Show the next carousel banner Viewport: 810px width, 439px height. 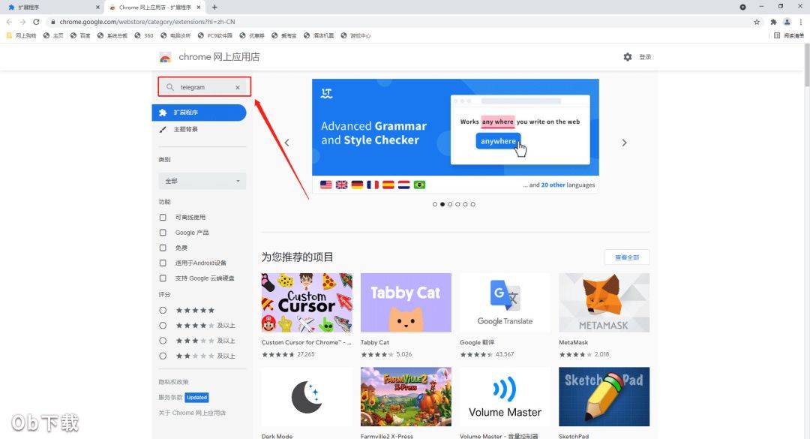624,143
